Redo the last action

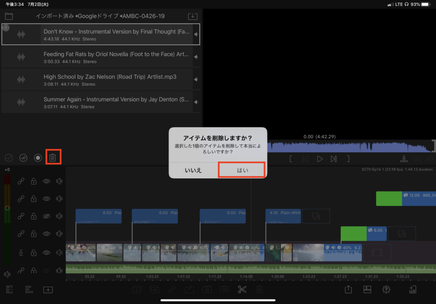[430, 159]
